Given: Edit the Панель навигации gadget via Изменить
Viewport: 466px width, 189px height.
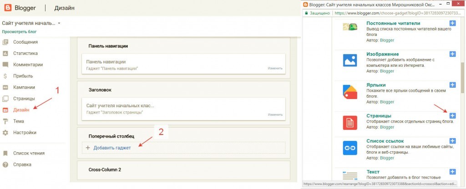Looking at the screenshot, I should [x=275, y=68].
